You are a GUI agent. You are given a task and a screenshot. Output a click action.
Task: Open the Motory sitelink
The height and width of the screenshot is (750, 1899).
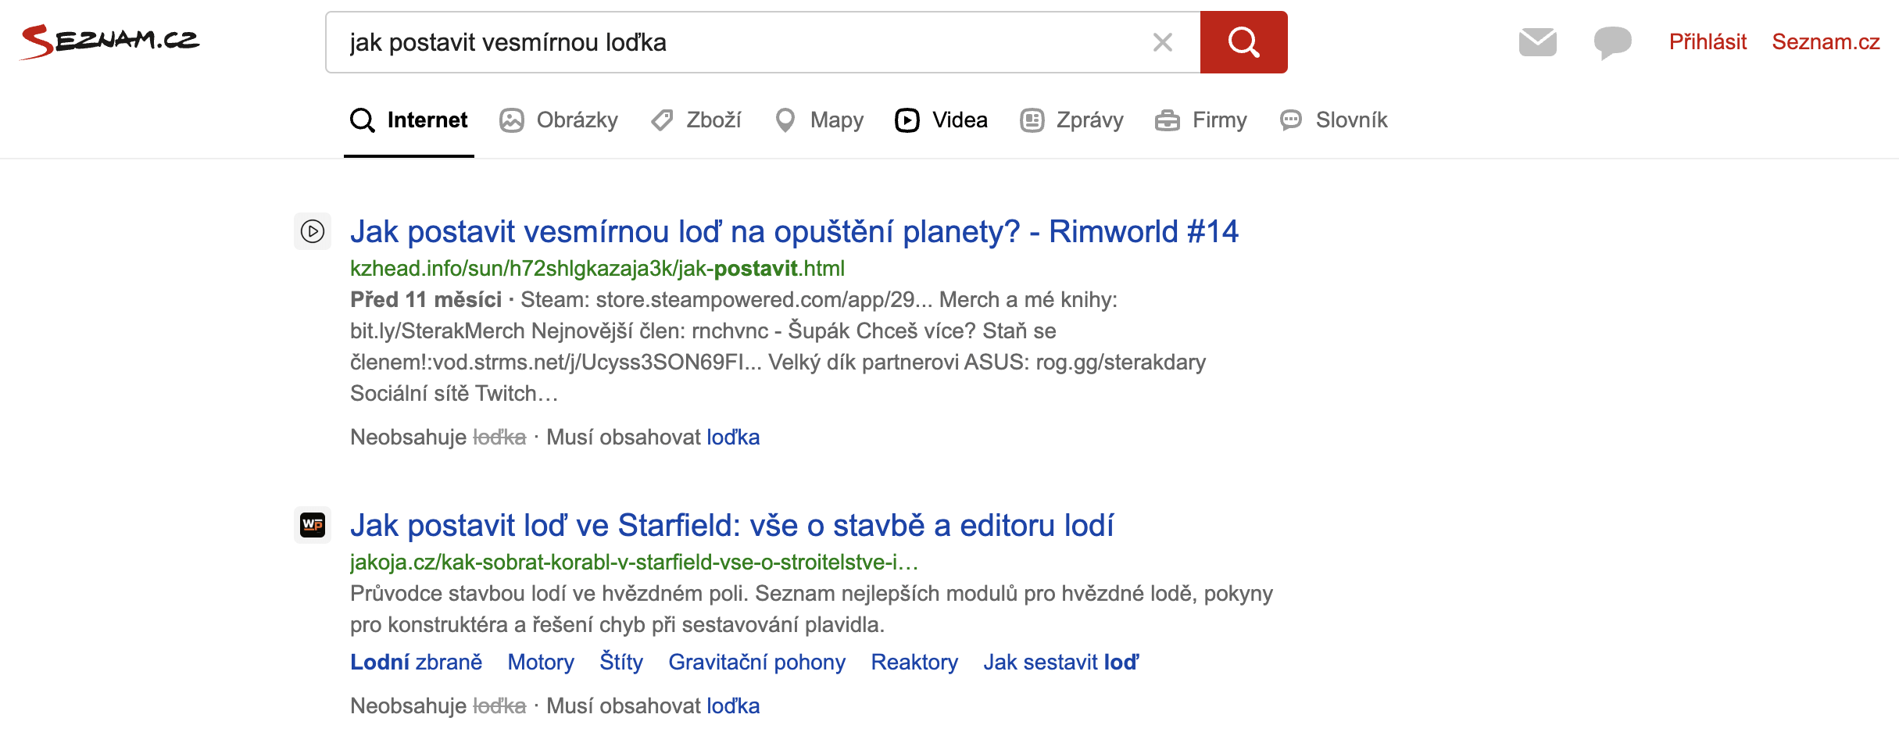541,662
